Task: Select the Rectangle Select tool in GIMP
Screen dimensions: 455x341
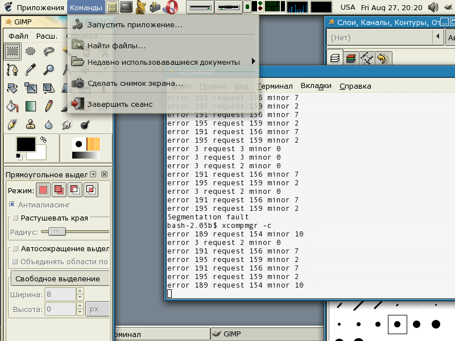Action: coord(13,52)
